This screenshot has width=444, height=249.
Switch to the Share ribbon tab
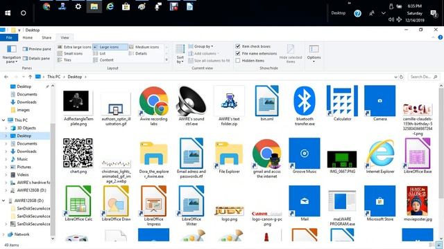[46, 37]
